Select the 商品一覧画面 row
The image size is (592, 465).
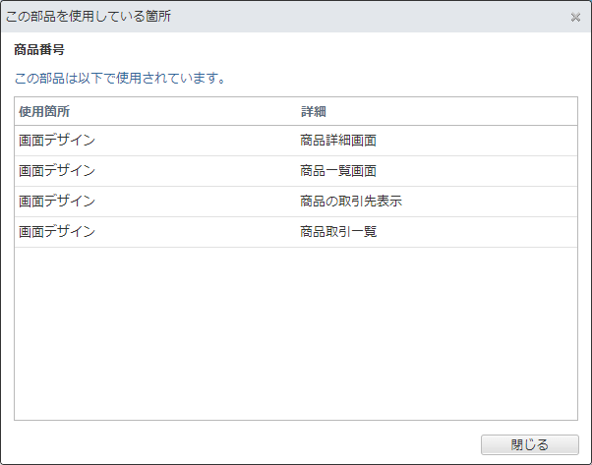point(296,171)
